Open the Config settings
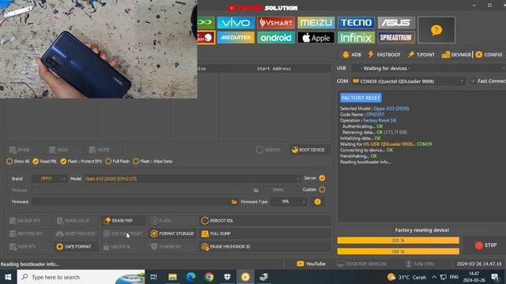The image size is (506, 284). click(x=489, y=54)
